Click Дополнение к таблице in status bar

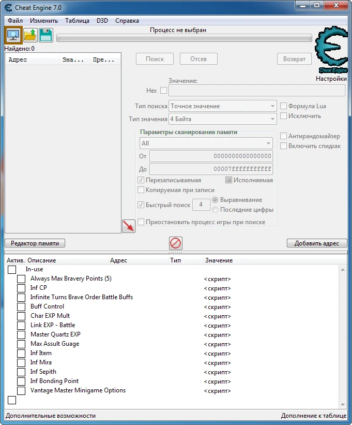click(314, 416)
